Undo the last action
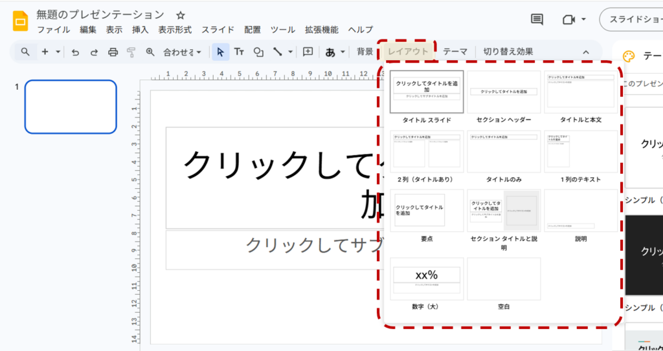The height and width of the screenshot is (351, 663). click(x=75, y=52)
